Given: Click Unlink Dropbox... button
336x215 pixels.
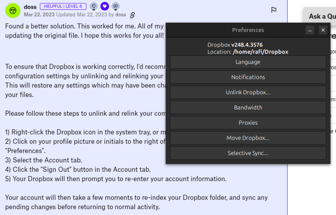Looking at the screenshot, I should pos(248,93).
